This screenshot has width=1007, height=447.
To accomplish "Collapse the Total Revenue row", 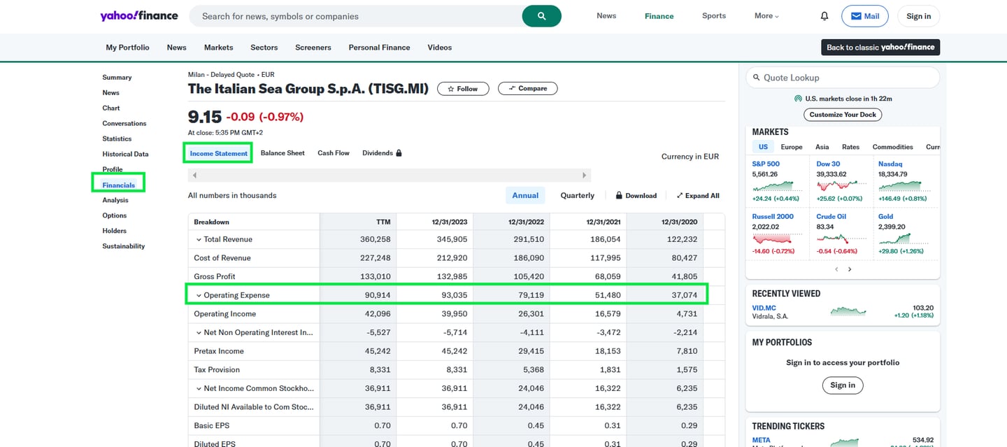I will [x=200, y=239].
